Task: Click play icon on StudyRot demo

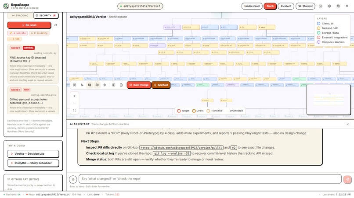Action: (x=12, y=163)
